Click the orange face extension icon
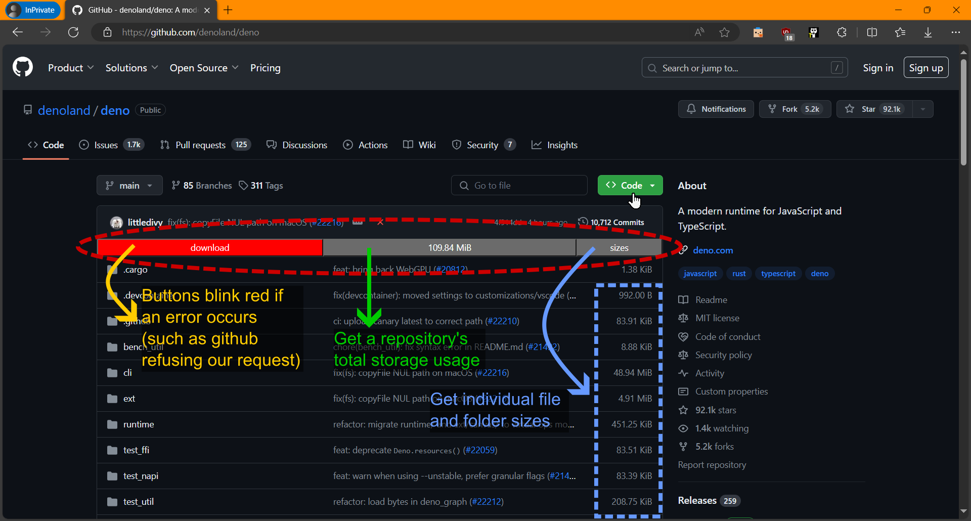The height and width of the screenshot is (521, 971). coord(758,32)
